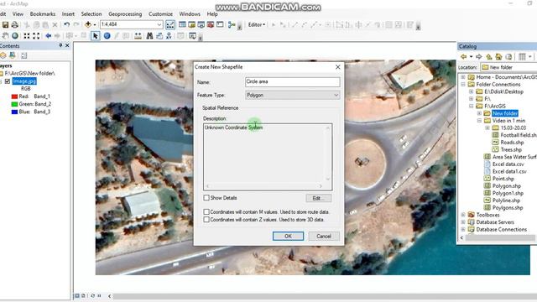Image resolution: width=537 pixels, height=302 pixels.
Task: Click the Add Data icon
Action: [88, 24]
